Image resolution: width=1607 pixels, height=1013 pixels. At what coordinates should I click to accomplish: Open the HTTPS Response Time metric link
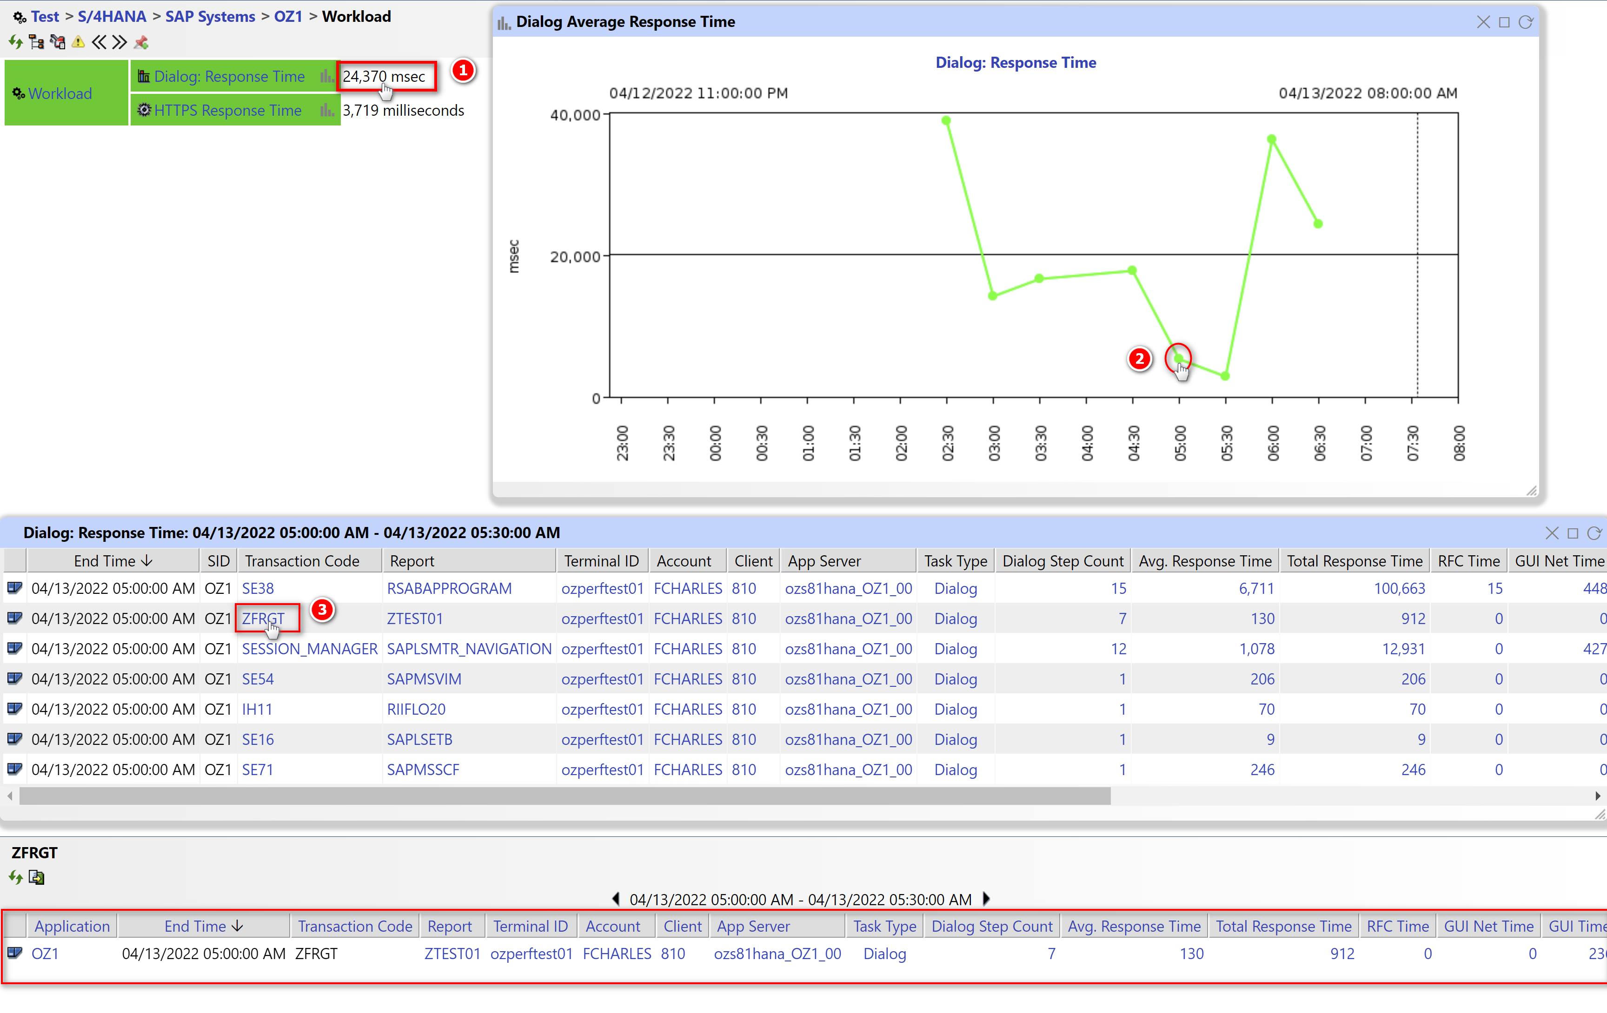(x=227, y=110)
